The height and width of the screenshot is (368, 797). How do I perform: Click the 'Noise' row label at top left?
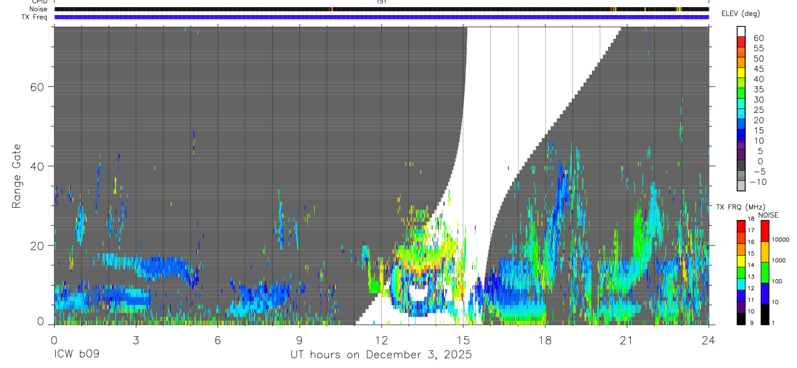click(x=39, y=10)
